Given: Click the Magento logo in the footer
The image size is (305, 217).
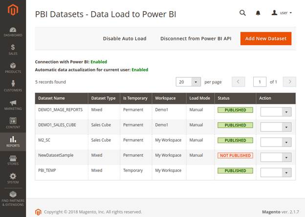Looking at the screenshot, I should (x=38, y=212).
